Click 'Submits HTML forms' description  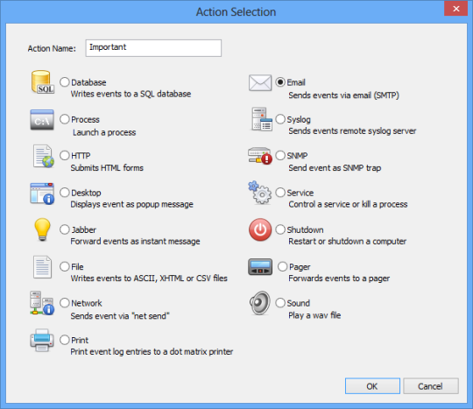(x=107, y=167)
